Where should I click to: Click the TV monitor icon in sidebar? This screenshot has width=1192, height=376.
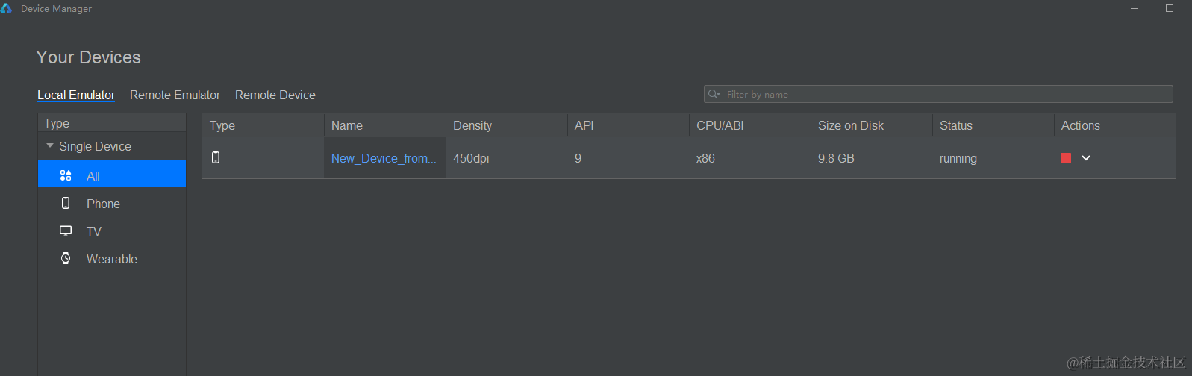point(66,231)
